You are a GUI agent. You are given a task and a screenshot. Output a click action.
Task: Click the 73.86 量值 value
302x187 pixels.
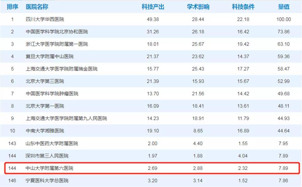[x=284, y=32]
